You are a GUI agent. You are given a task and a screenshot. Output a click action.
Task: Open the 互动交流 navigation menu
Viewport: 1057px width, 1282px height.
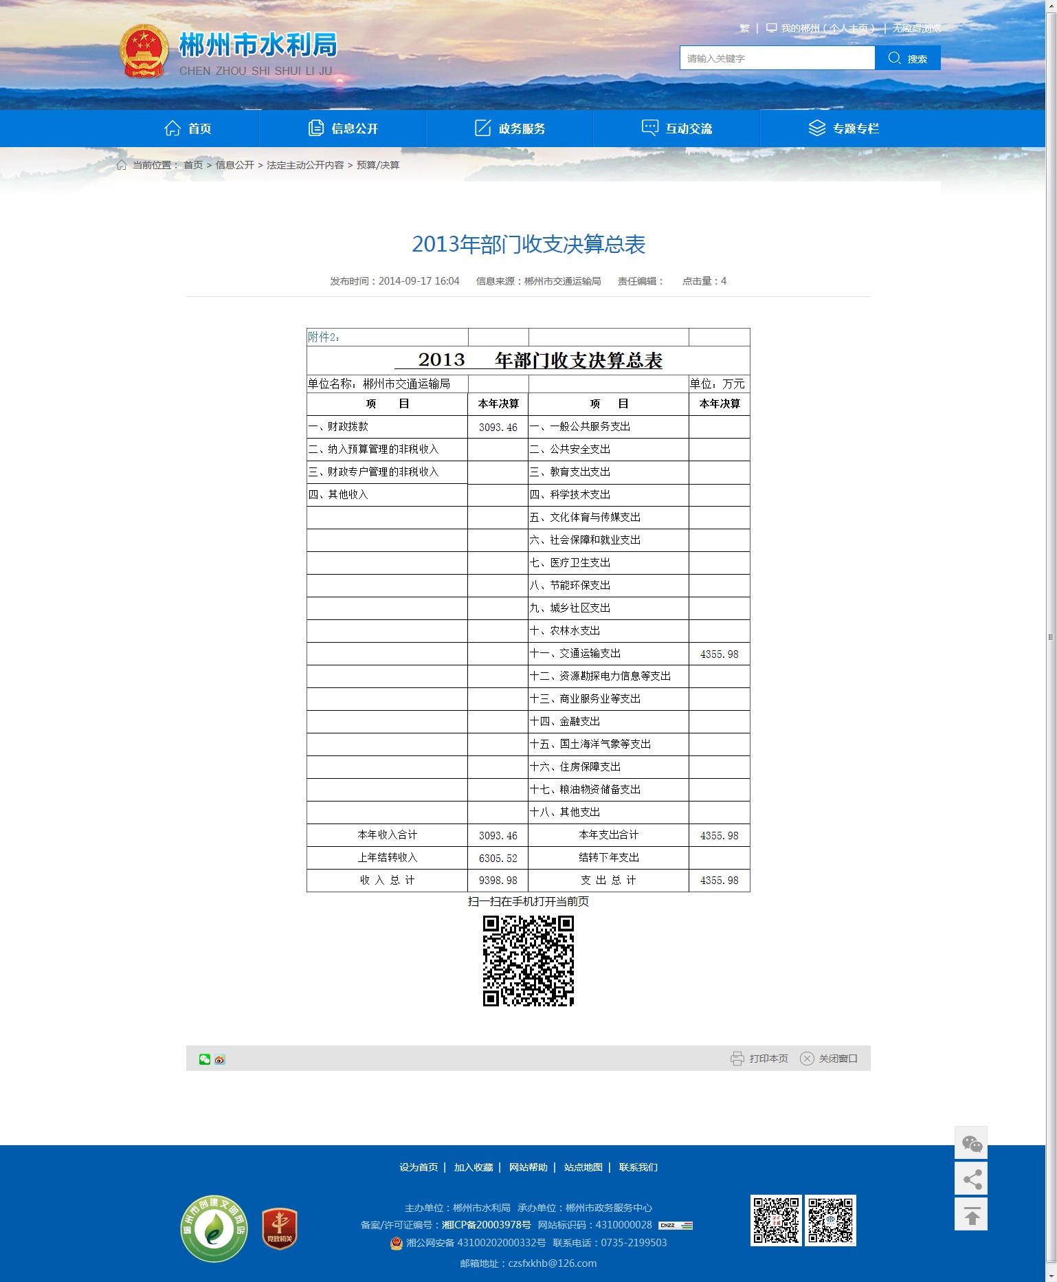677,129
